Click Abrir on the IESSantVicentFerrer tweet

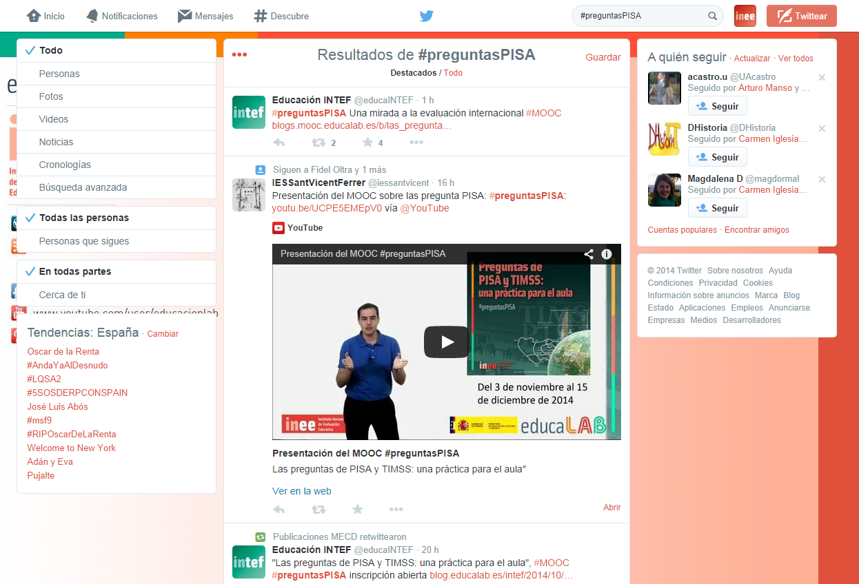[x=612, y=508]
